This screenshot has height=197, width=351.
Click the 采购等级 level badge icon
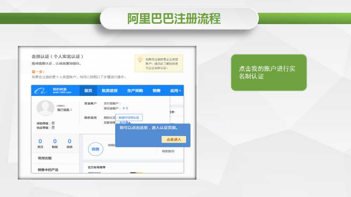(53, 124)
